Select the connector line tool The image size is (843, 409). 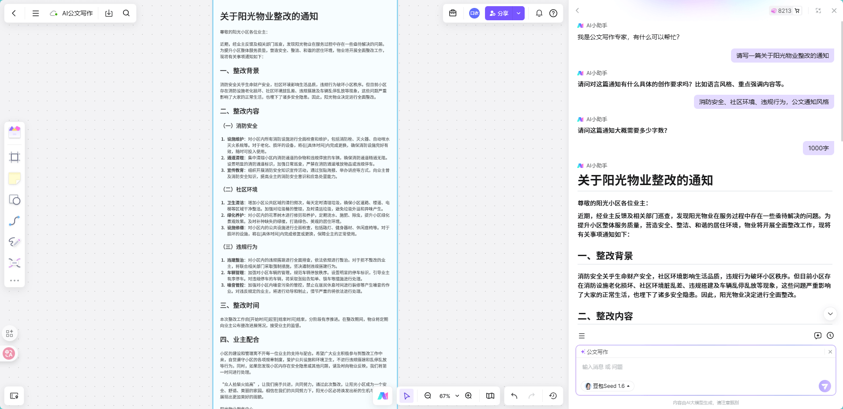point(15,221)
